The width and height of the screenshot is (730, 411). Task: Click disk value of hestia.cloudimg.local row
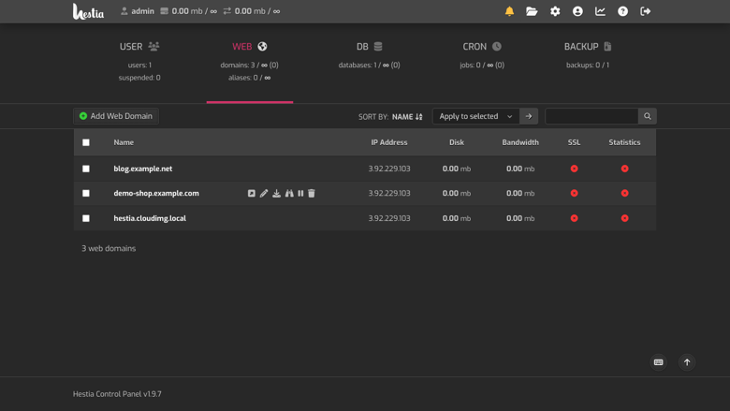(x=457, y=218)
